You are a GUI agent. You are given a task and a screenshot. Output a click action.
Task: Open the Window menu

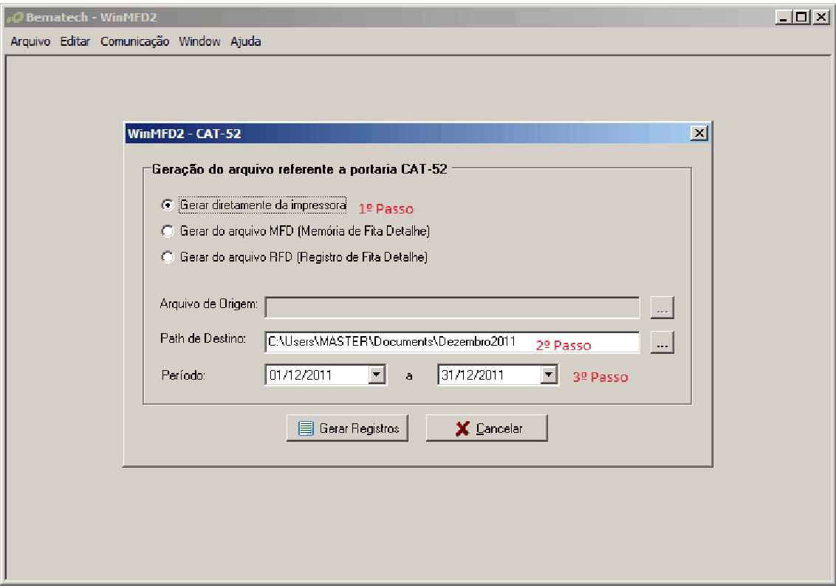tap(199, 41)
